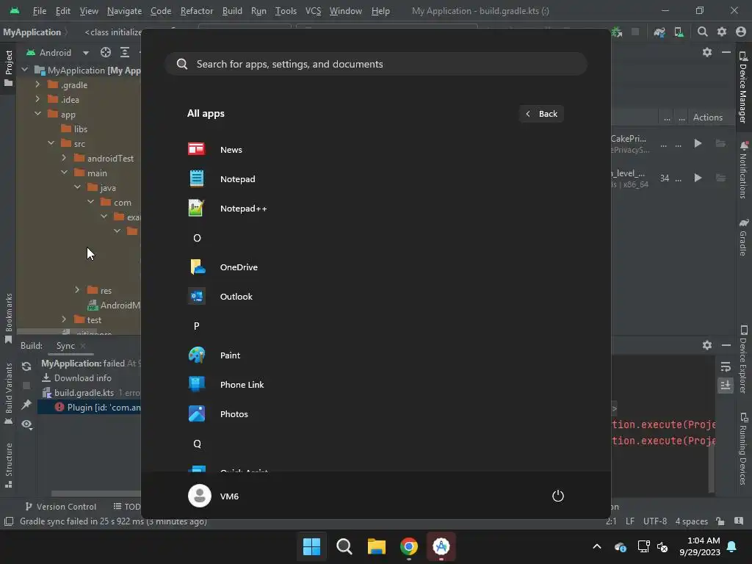The height and width of the screenshot is (564, 752).
Task: Open the Edit menu
Action: point(63,10)
